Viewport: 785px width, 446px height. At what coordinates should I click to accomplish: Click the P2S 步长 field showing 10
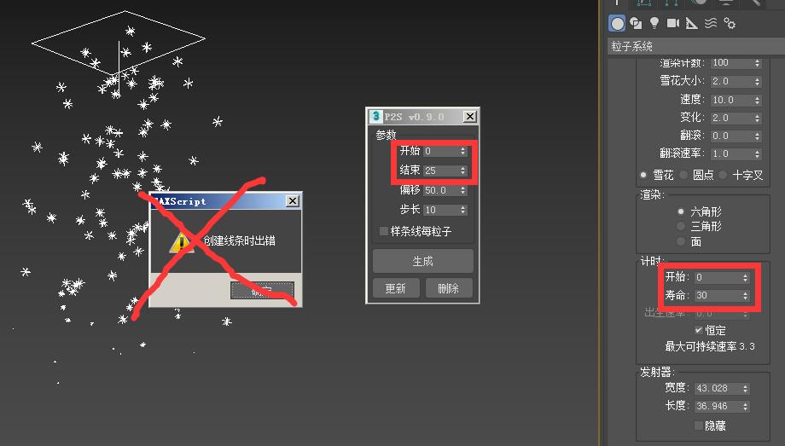440,210
